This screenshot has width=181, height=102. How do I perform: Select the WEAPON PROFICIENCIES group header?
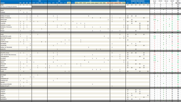pyautogui.click(x=138, y=1)
